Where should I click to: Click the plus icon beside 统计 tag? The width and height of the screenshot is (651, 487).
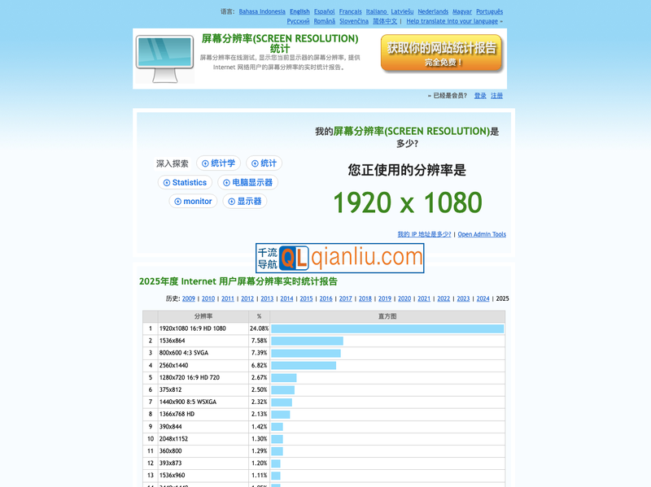pyautogui.click(x=255, y=163)
